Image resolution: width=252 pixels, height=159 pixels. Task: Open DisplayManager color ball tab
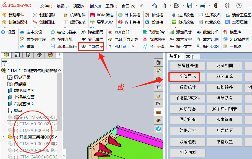click(x=50, y=55)
